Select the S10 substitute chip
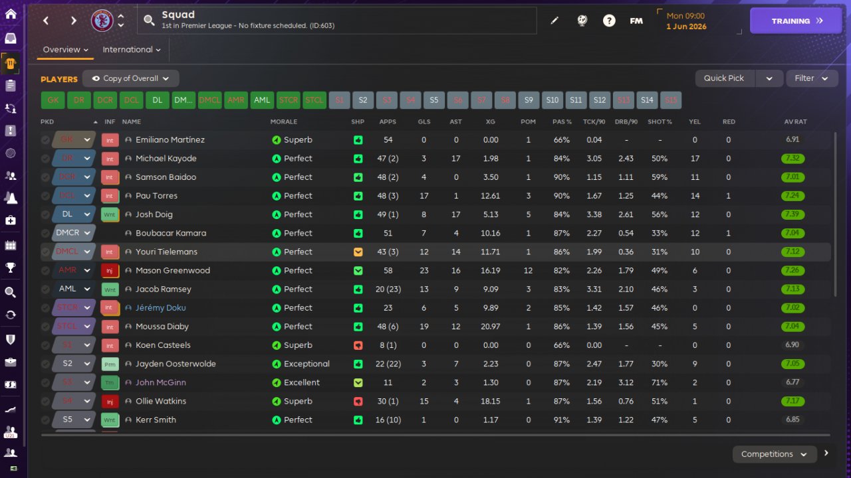851x478 pixels. 552,100
